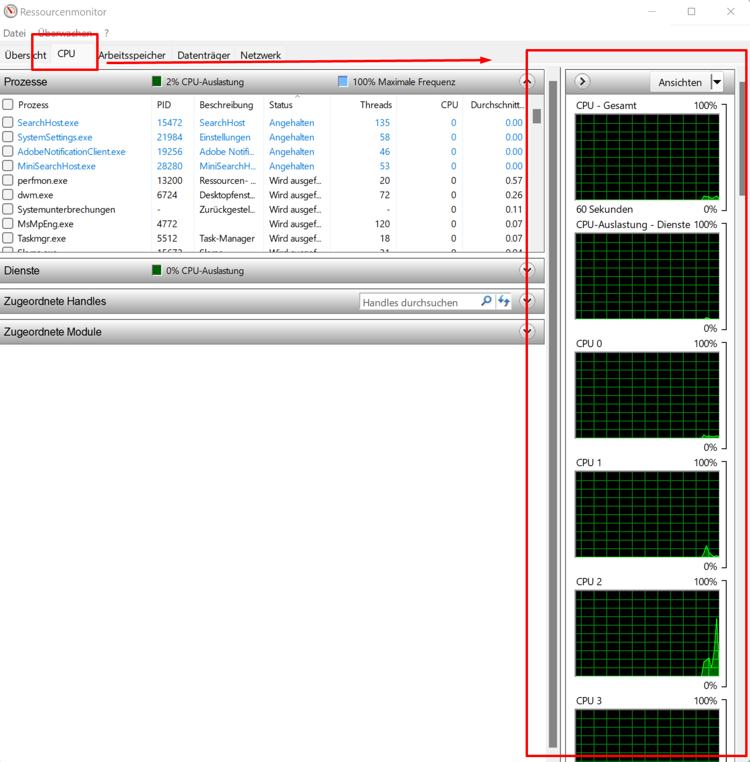Viewport: 750px width, 762px height.
Task: Click the CPU 2 usage graph
Action: pos(647,633)
